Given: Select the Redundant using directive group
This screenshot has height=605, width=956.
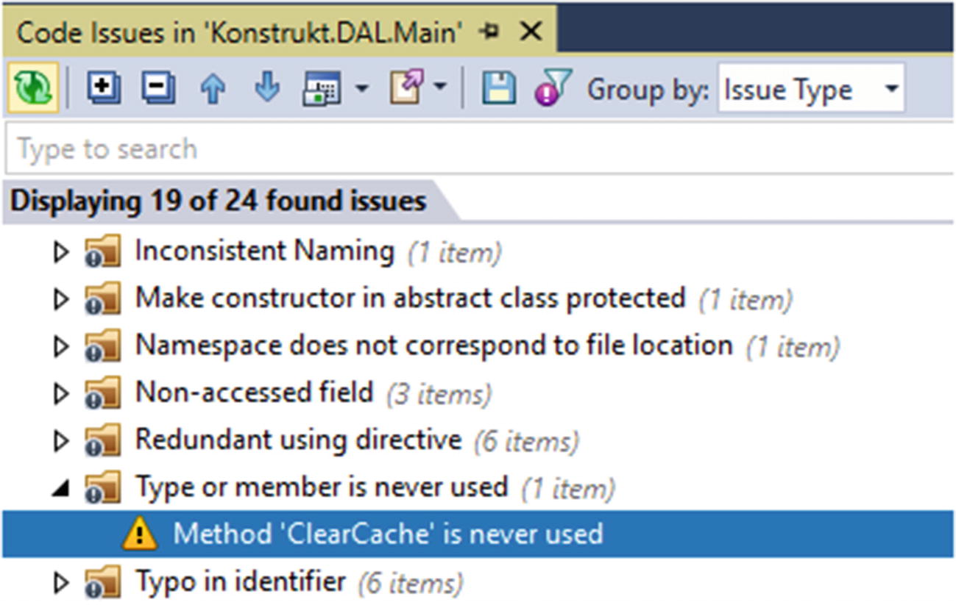Looking at the screenshot, I should 298,440.
